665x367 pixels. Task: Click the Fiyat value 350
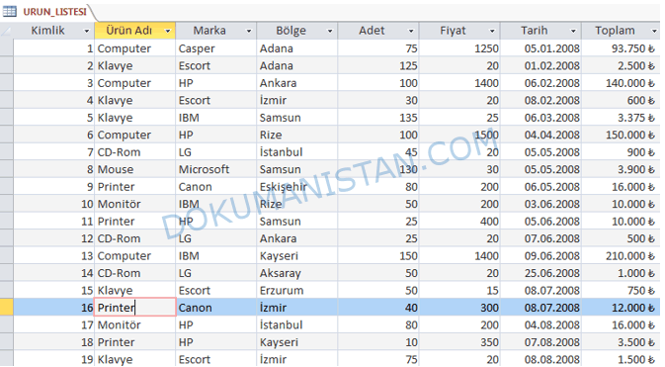click(459, 342)
